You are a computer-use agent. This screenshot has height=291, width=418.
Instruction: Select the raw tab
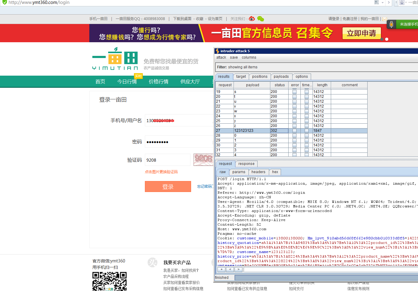(223, 172)
